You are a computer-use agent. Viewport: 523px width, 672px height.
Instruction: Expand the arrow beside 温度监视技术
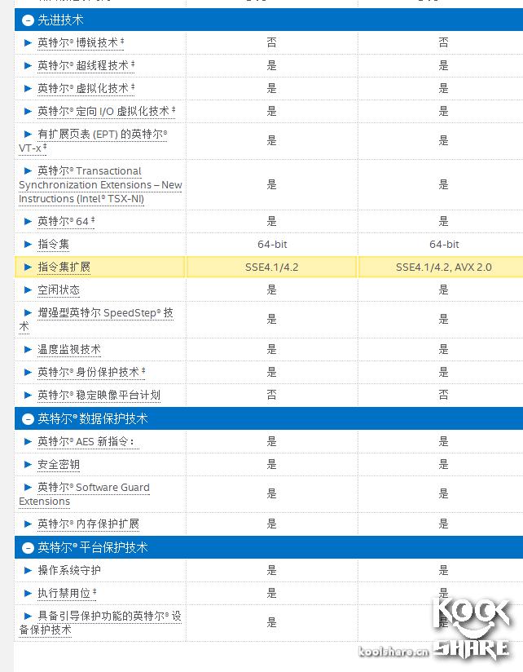click(28, 349)
